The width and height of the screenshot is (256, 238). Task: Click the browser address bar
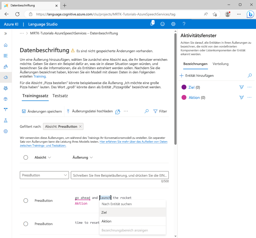(x=106, y=14)
